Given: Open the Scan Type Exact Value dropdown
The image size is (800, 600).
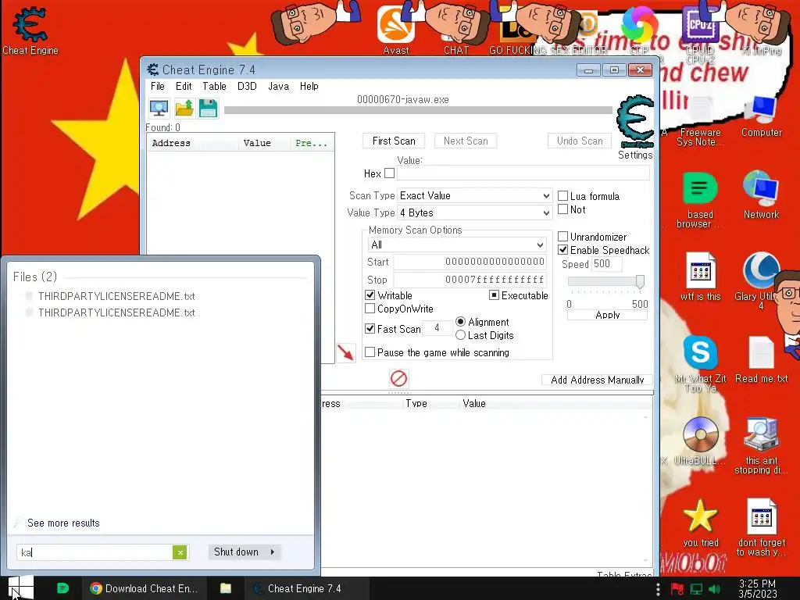Looking at the screenshot, I should tap(474, 195).
